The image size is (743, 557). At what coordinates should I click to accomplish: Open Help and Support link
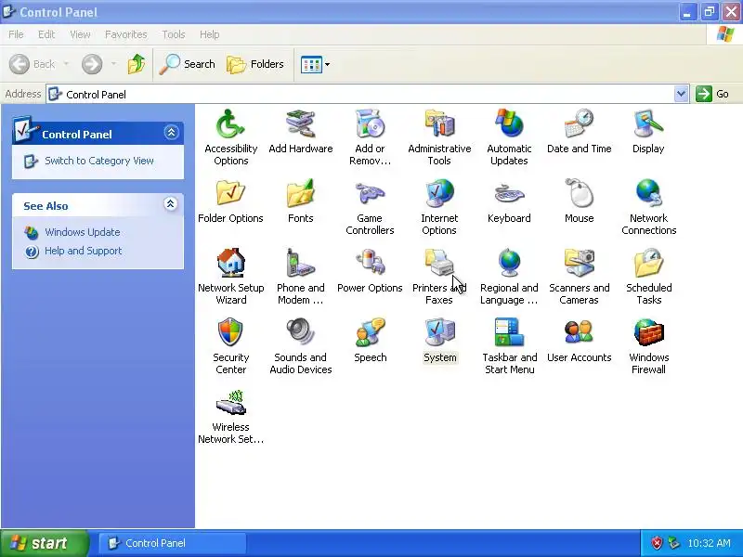[x=84, y=251]
